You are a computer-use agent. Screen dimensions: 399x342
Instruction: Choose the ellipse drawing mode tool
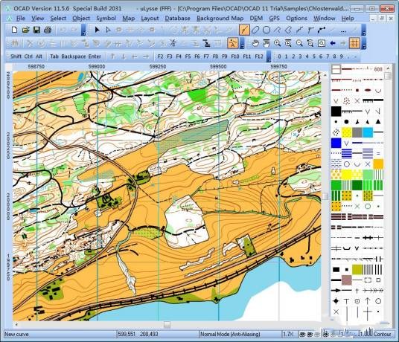coord(255,30)
